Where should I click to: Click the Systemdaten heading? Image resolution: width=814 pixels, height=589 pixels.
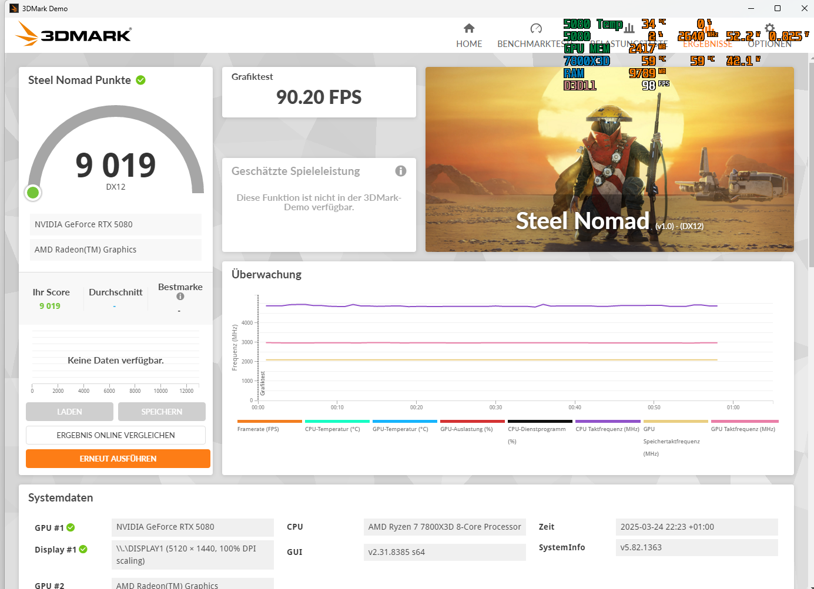[x=61, y=497]
